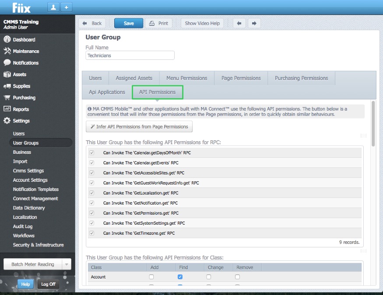This screenshot has height=295, width=383.
Task: Open Users under Settings
Action: (x=19, y=134)
